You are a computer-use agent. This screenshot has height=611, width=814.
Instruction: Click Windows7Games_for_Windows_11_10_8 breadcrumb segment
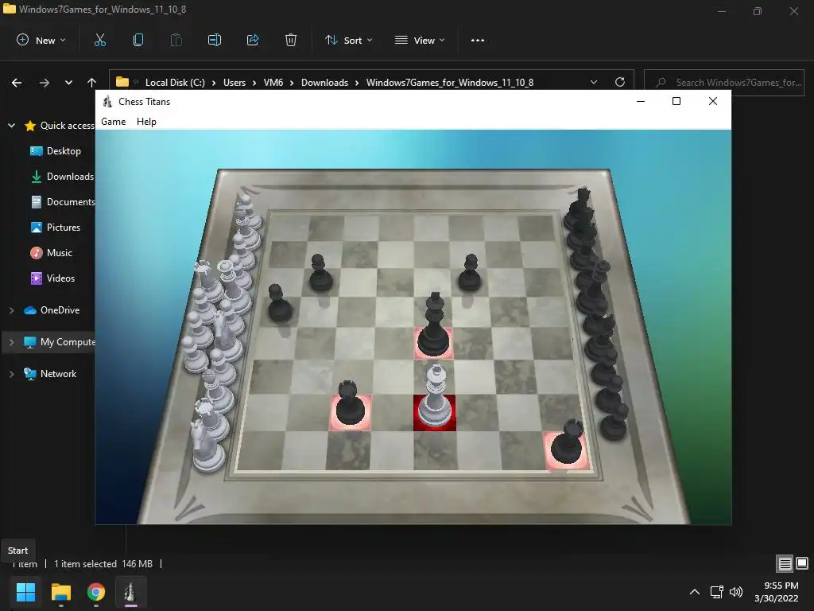pyautogui.click(x=450, y=82)
